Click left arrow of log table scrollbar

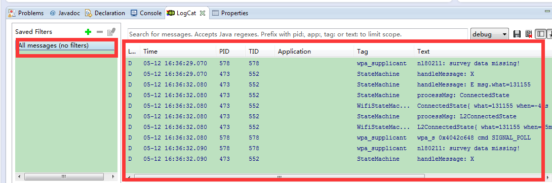[129, 176]
